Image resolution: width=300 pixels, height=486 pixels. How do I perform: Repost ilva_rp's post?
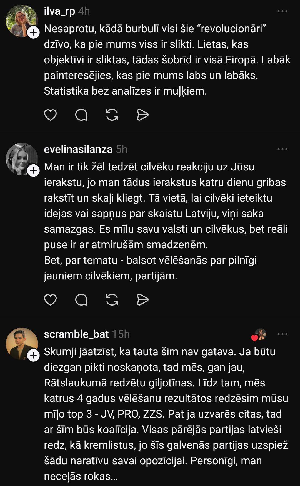tap(112, 115)
